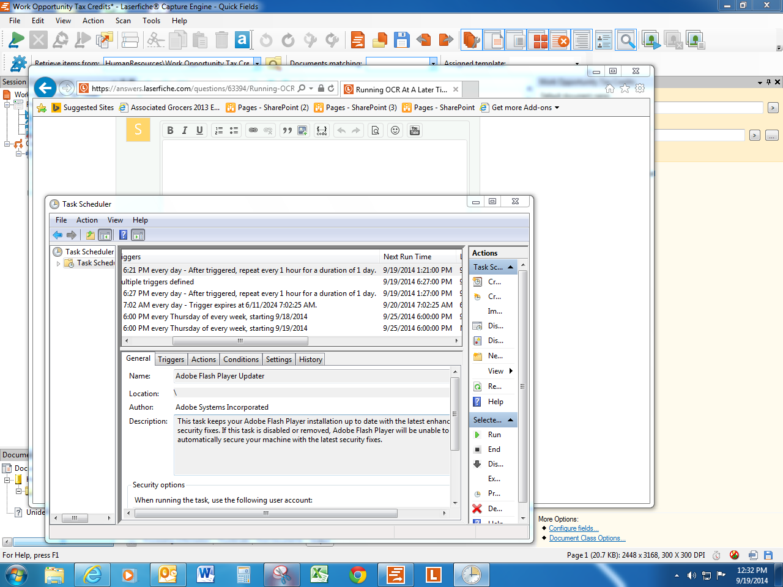
Task: Click the magnifier zoom icon in Quick Fields toolbar
Action: 626,41
